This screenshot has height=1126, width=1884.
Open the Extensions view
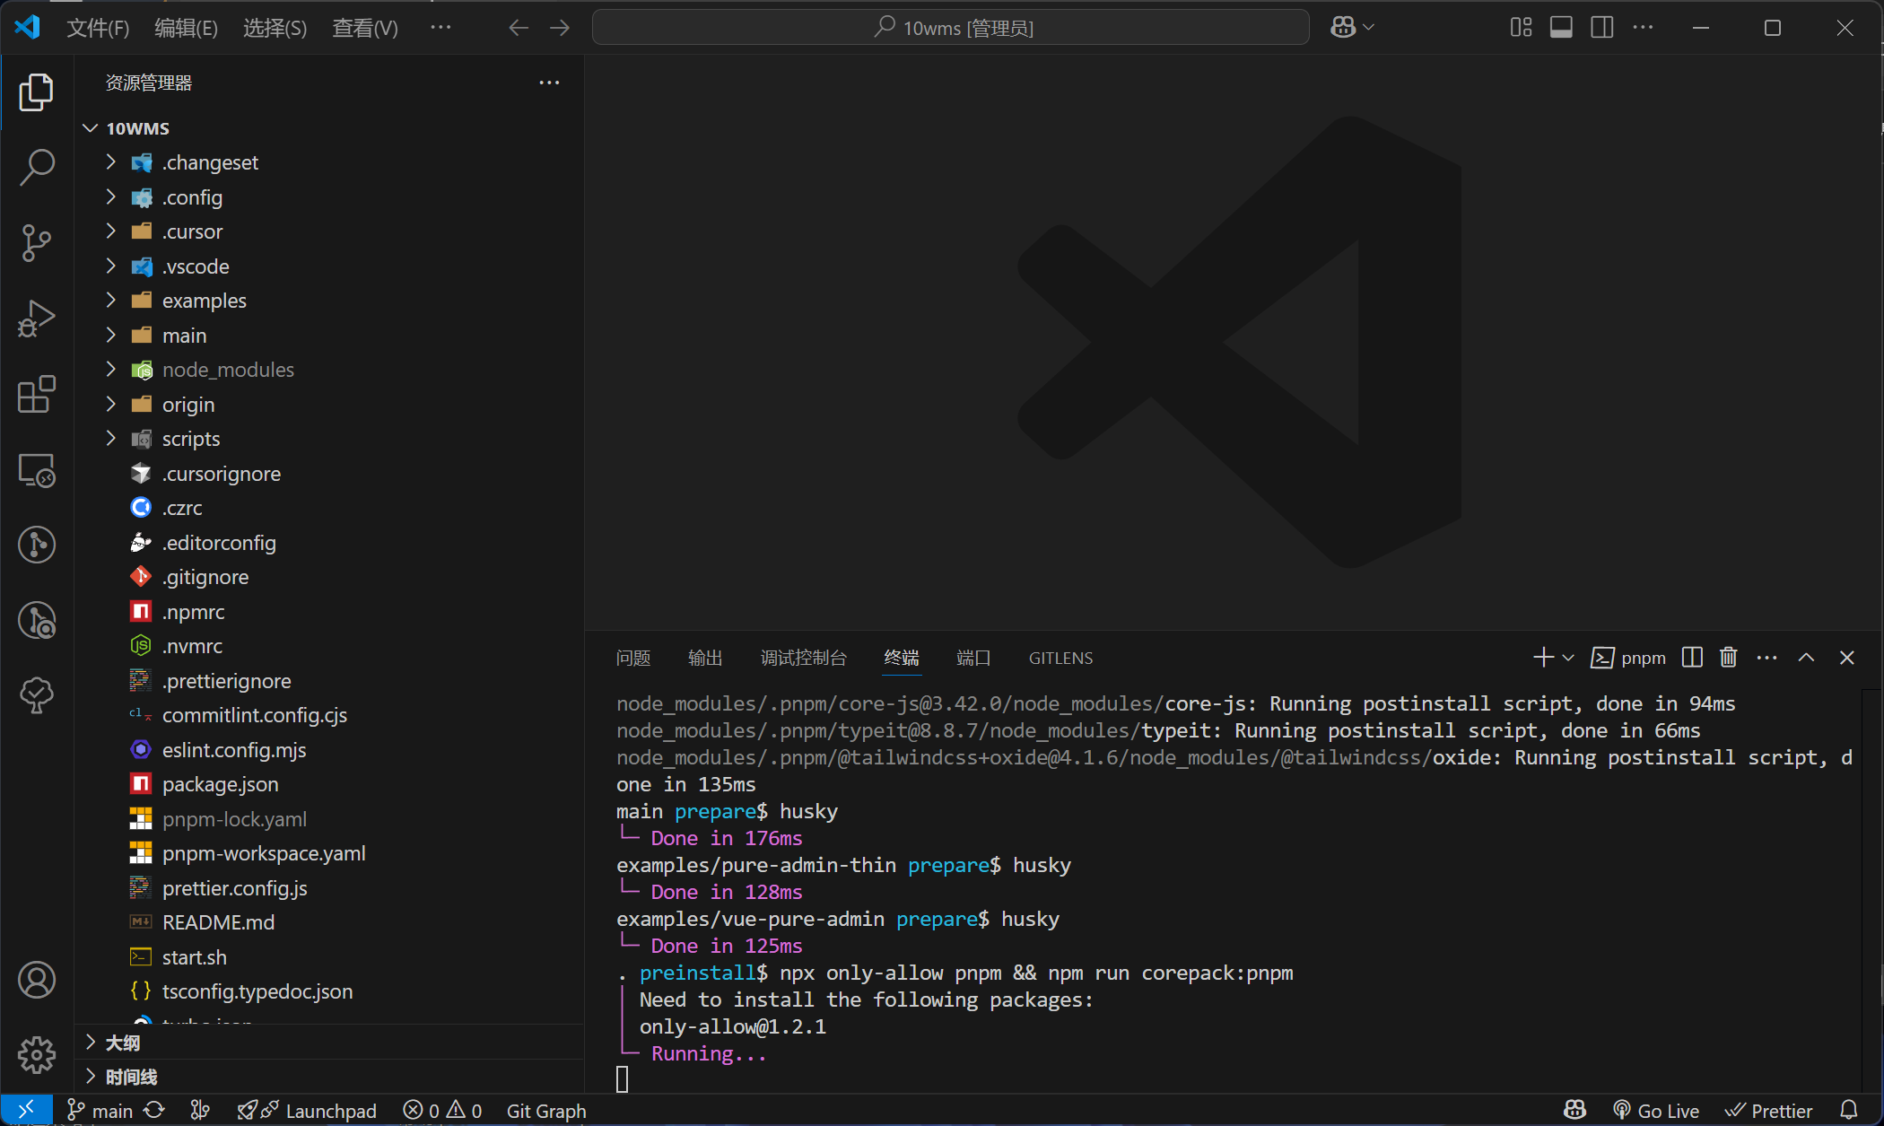coord(37,394)
